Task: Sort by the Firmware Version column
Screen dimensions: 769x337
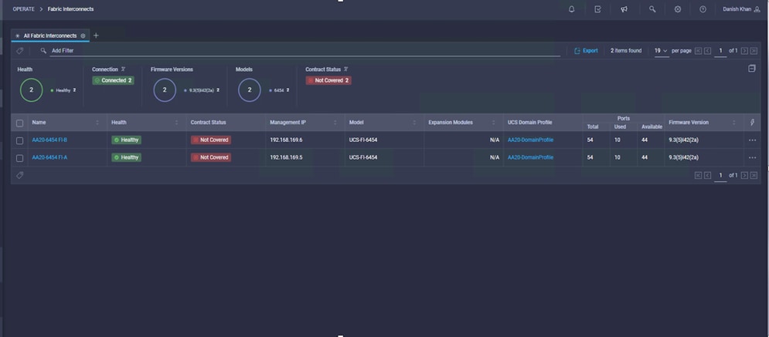Action: pos(734,123)
